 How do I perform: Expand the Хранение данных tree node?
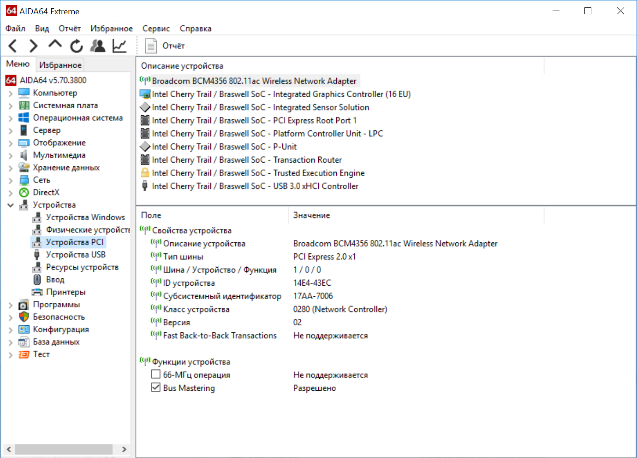point(11,168)
